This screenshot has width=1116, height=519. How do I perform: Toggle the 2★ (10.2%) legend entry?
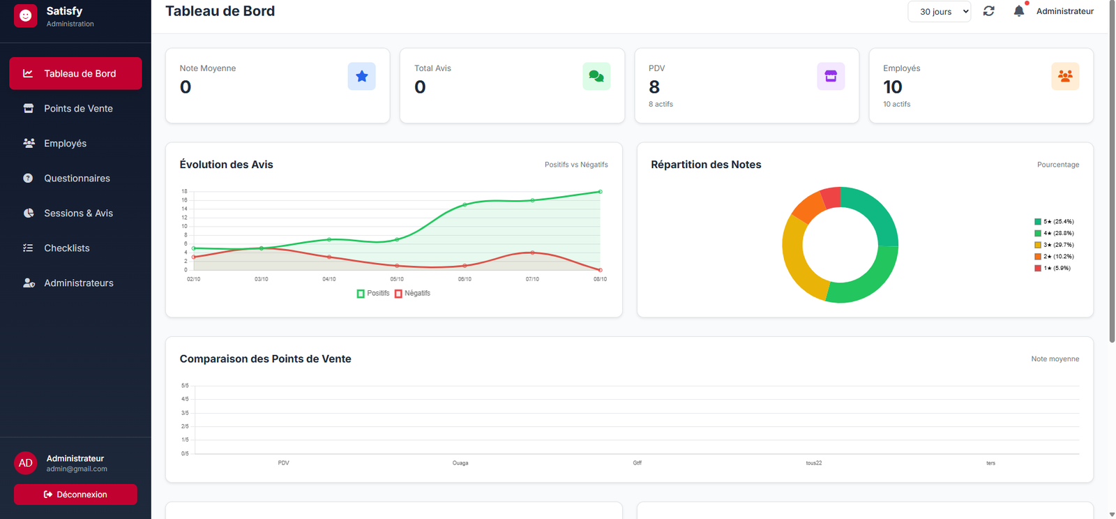[1054, 257]
